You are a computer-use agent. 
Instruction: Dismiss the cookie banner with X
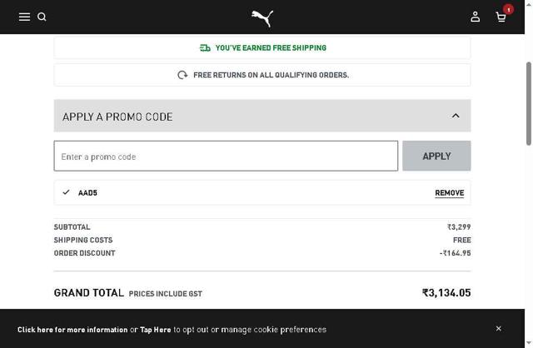coord(499,329)
